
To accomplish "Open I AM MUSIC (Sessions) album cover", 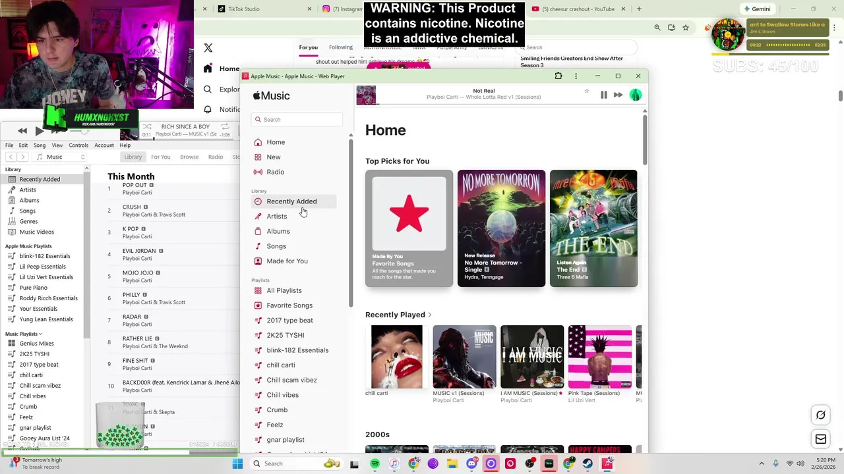I will click(x=532, y=357).
